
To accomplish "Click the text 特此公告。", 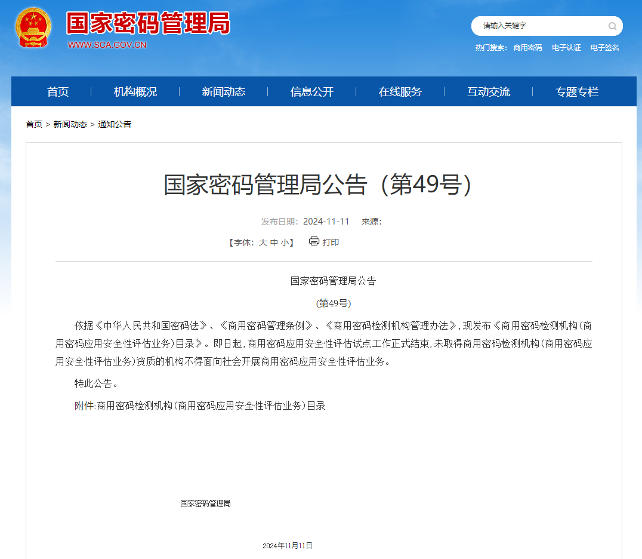I will [x=97, y=383].
